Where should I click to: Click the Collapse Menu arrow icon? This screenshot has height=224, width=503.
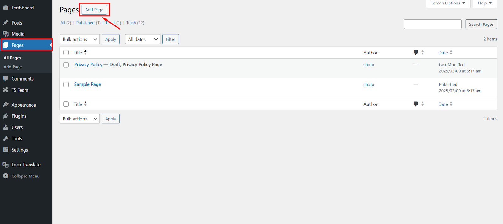[6, 176]
